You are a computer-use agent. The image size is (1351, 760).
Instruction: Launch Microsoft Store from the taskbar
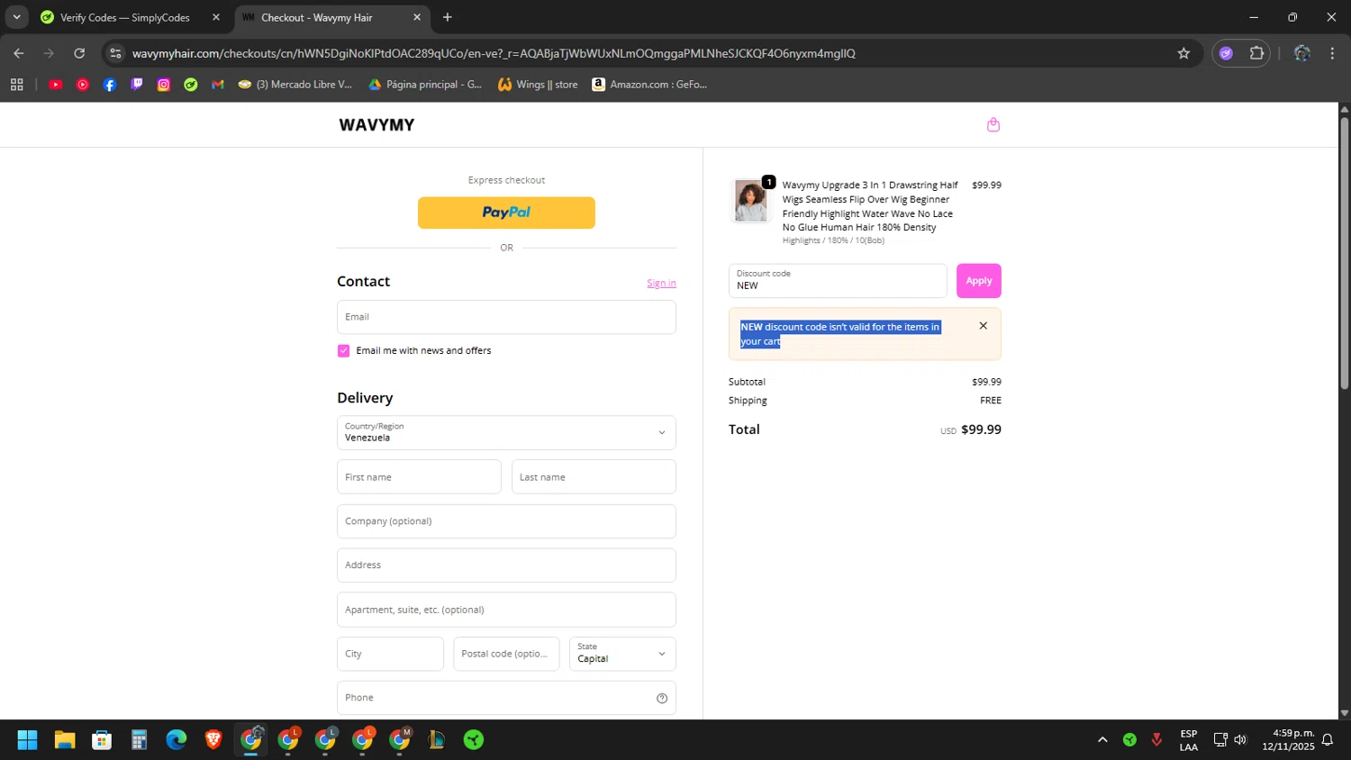point(102,740)
